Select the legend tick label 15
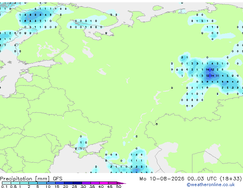Viewport: 243px width, 188px height. click(57, 186)
